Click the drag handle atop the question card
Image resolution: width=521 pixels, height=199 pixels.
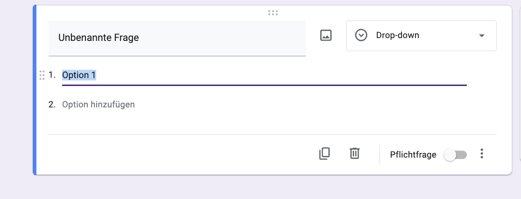tap(273, 13)
